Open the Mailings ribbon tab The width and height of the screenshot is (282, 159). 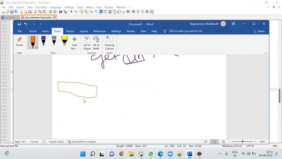(116, 31)
